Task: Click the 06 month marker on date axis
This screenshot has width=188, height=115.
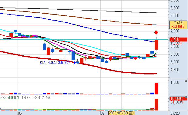Action: pyautogui.click(x=20, y=113)
